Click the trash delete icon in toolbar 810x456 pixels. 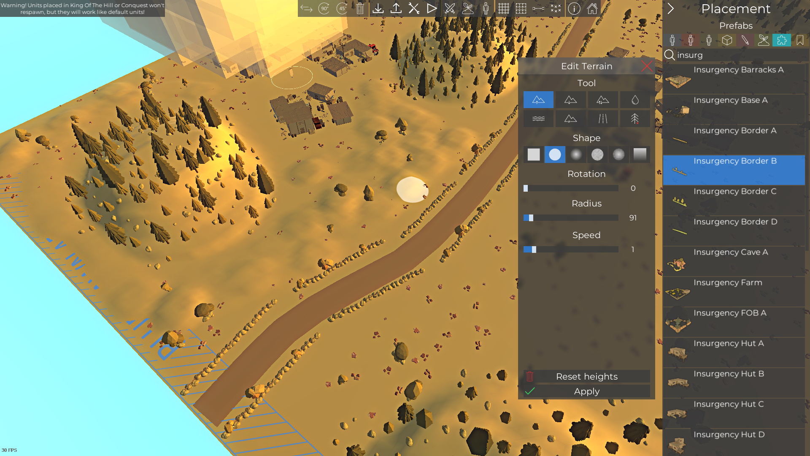[360, 8]
